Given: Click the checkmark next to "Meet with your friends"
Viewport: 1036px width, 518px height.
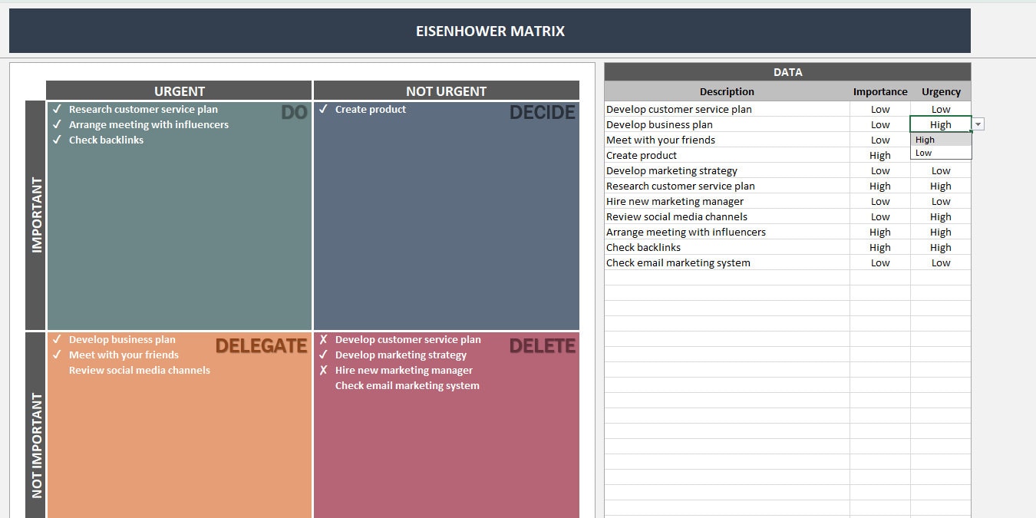Looking at the screenshot, I should click(57, 355).
